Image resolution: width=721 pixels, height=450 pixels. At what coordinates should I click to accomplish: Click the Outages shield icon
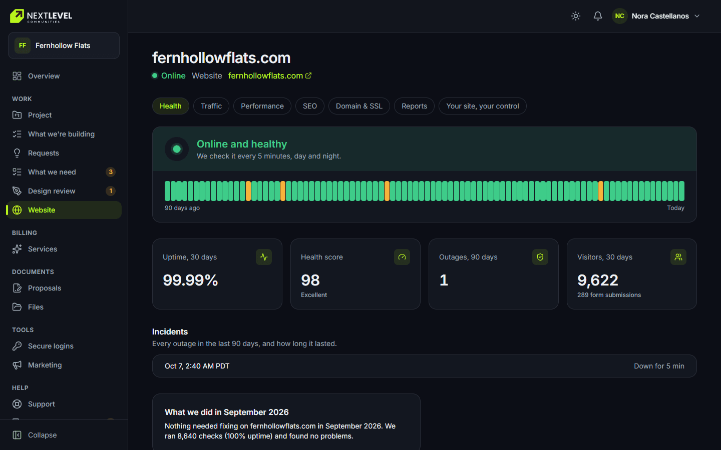(540, 257)
